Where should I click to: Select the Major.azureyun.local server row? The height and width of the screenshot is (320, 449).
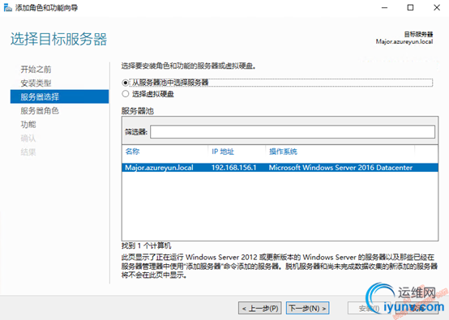point(280,168)
